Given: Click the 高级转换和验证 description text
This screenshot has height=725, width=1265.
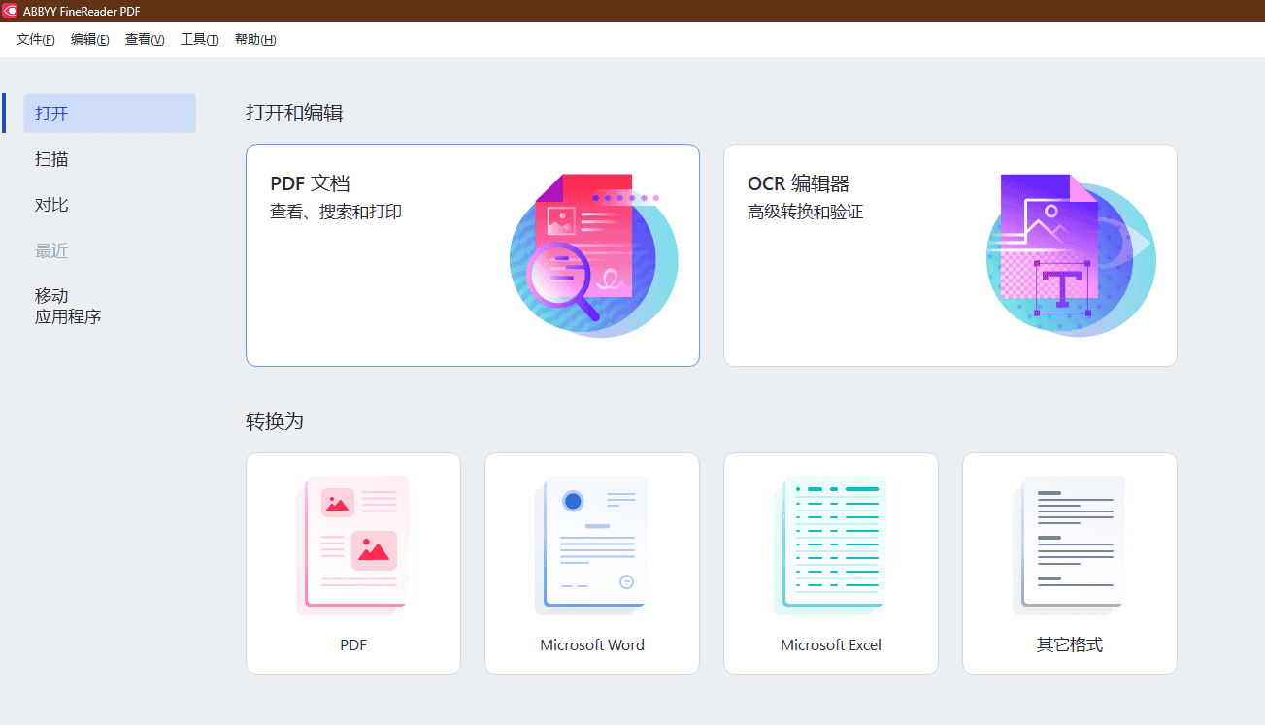Looking at the screenshot, I should [x=806, y=212].
